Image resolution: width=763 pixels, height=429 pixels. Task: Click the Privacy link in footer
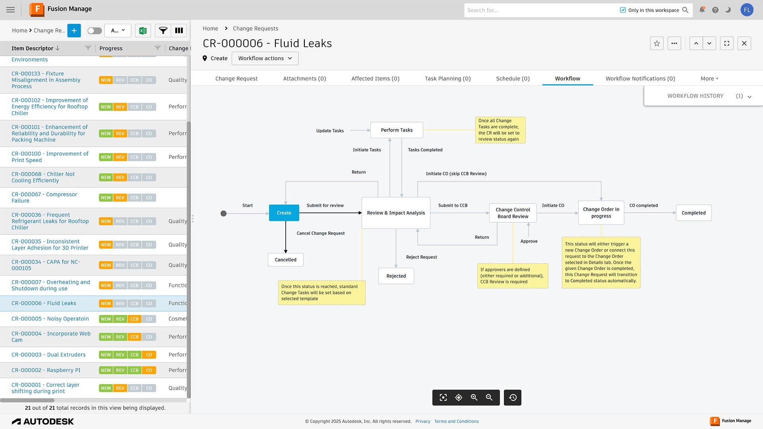422,421
